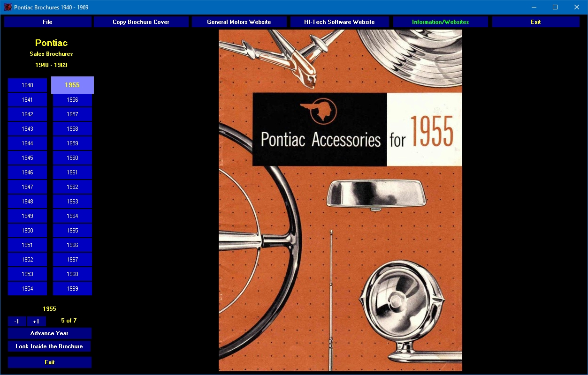Close the Pontiac Brochures window
Screen dimensions: 588x375
[x=577, y=7]
